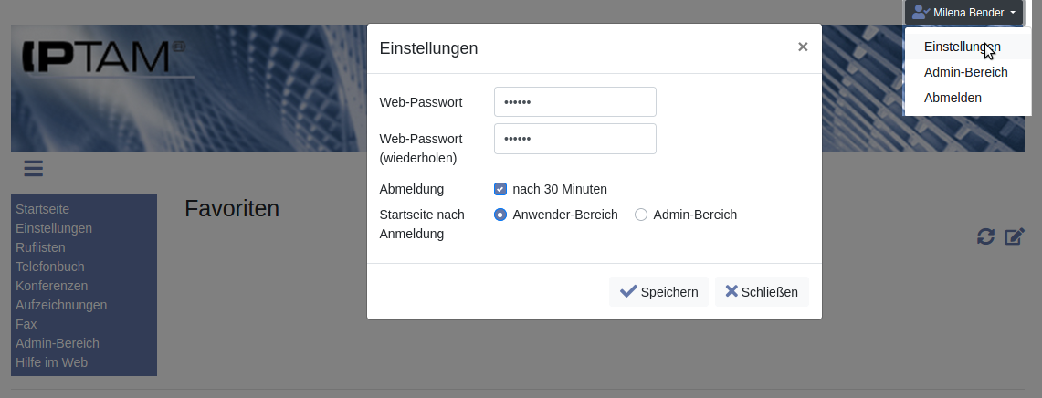The height and width of the screenshot is (398, 1042).
Task: Select the Admin-Bereich radio button
Action: 641,215
